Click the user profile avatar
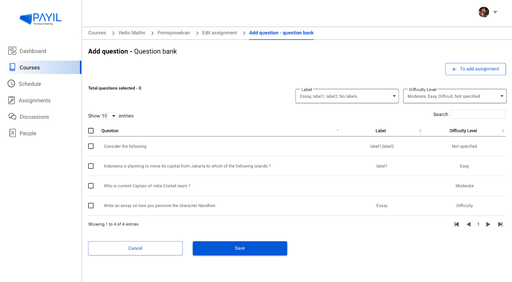Screen dimensions: 512x282 click(484, 12)
